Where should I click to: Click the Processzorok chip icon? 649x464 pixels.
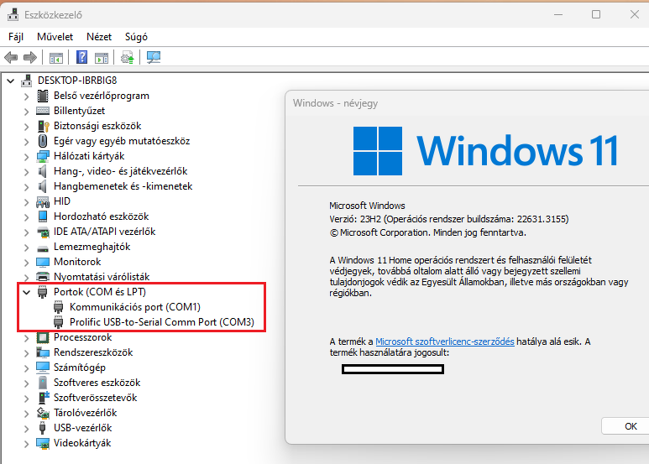click(x=42, y=337)
